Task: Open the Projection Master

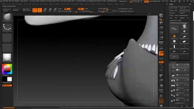Action: (x=7, y=10)
